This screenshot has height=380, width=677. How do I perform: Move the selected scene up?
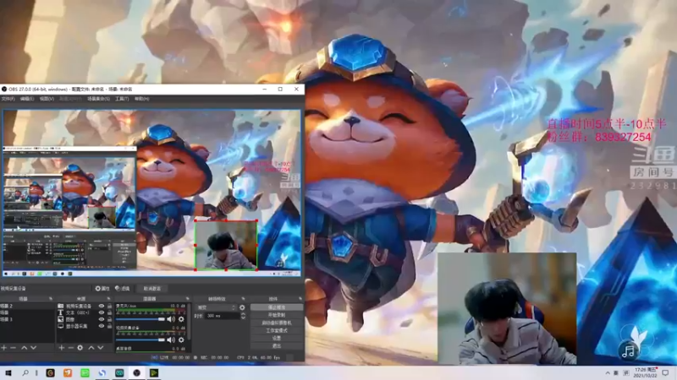coord(25,348)
